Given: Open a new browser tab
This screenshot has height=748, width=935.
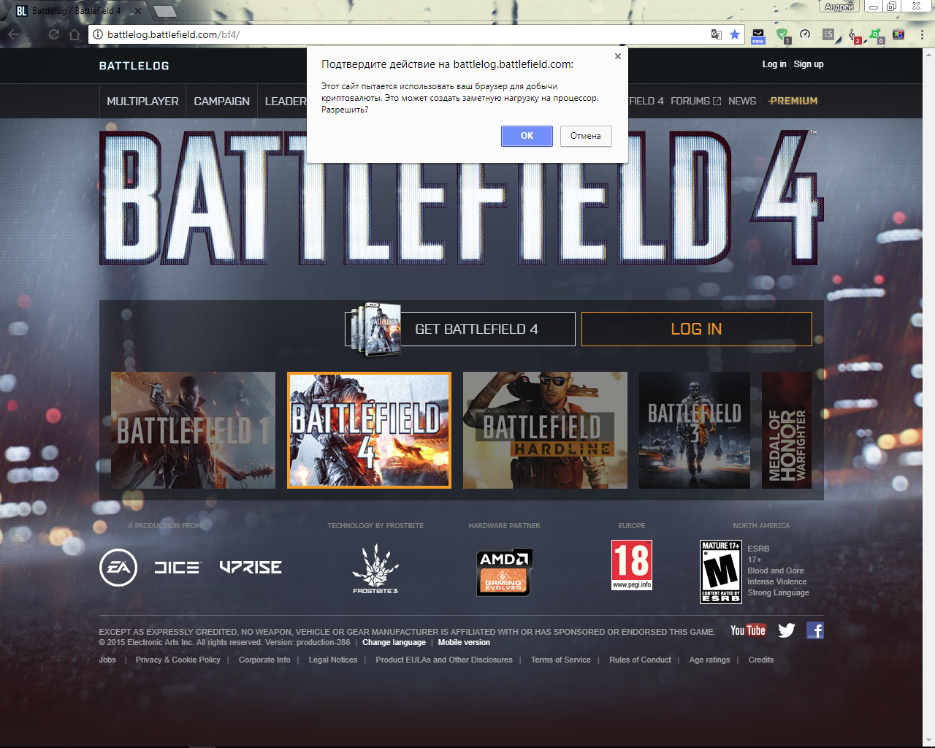Looking at the screenshot, I should [165, 11].
